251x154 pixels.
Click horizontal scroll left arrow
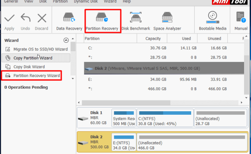point(79,102)
